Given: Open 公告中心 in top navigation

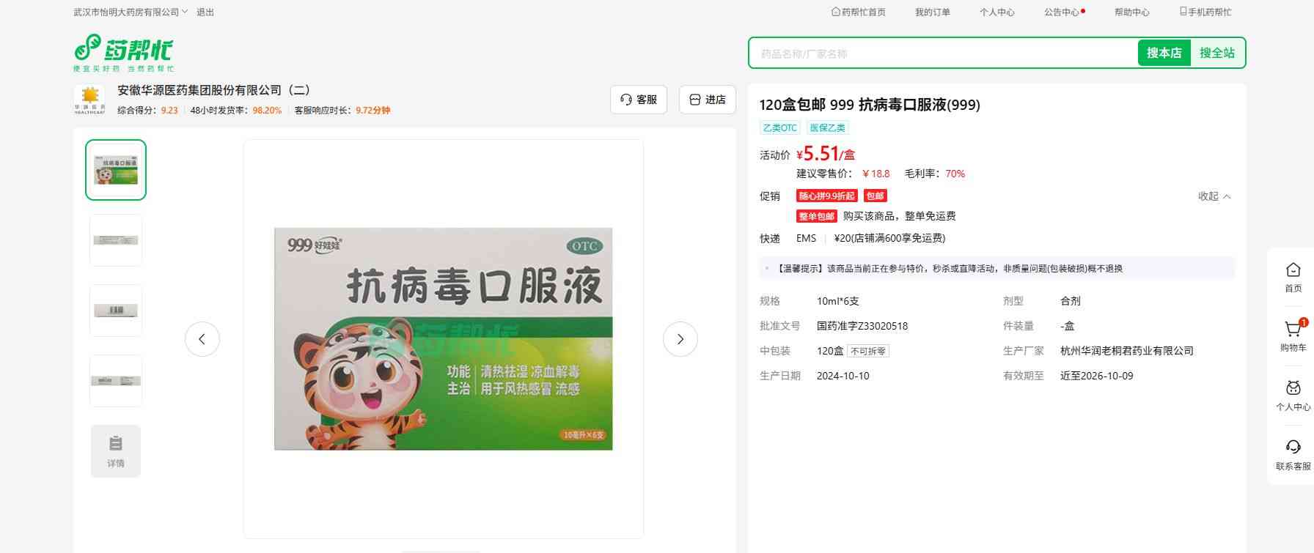Looking at the screenshot, I should (1062, 12).
